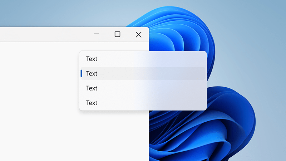Viewport: 286px width, 161px height.
Task: Maximize the window using the square icon
Action: (118, 34)
